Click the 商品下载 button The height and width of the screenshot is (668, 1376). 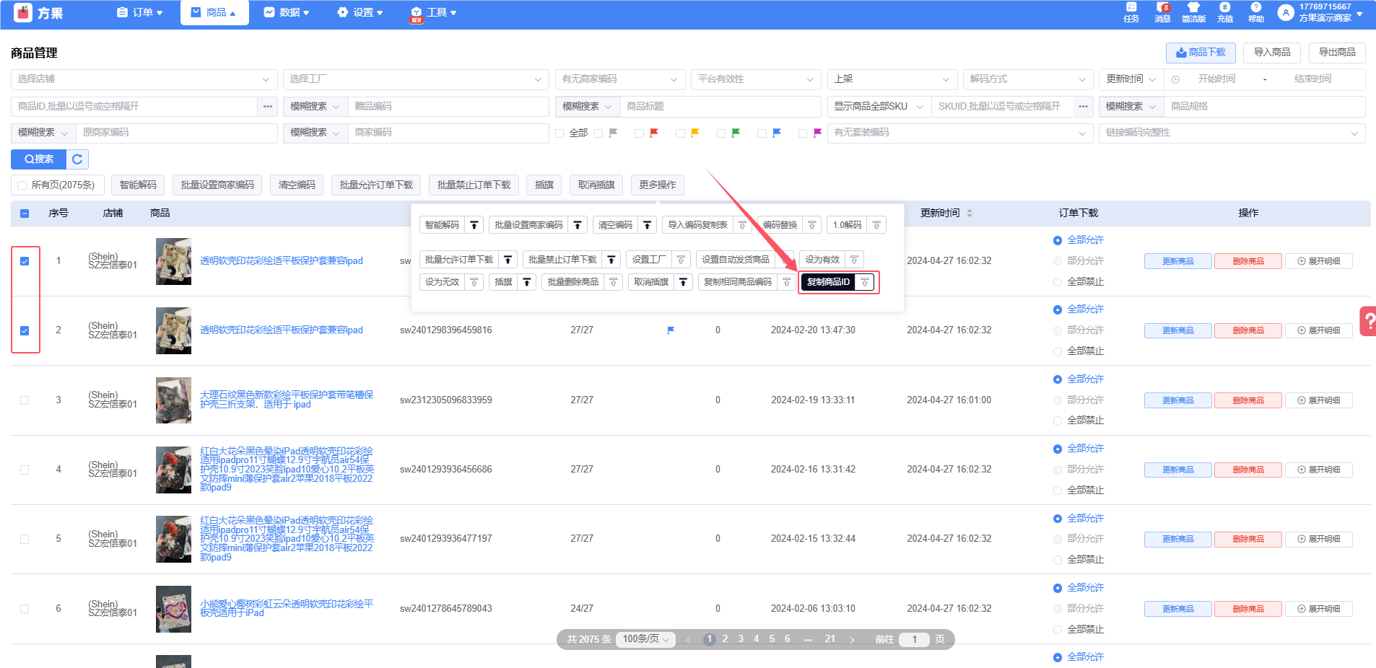click(1200, 53)
